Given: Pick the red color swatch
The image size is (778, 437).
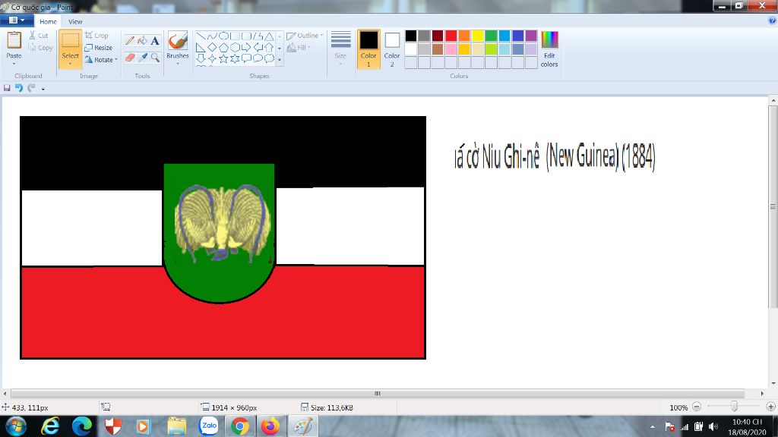Looking at the screenshot, I should pyautogui.click(x=451, y=36).
